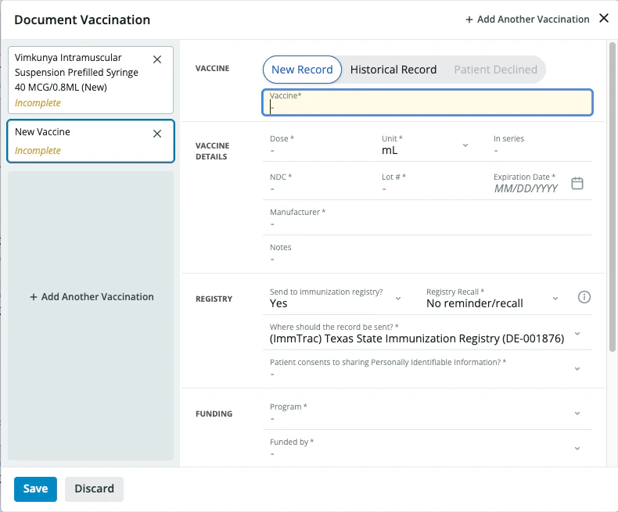Save the vaccination record
The image size is (618, 512).
(x=35, y=489)
